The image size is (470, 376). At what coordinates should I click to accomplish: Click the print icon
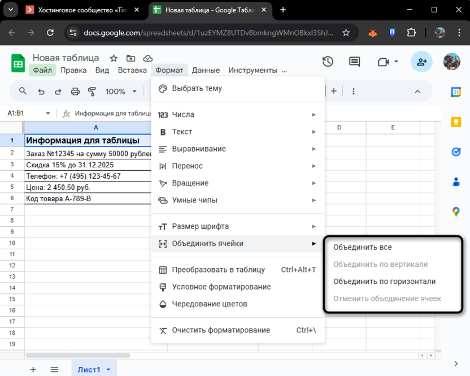pyautogui.click(x=75, y=92)
